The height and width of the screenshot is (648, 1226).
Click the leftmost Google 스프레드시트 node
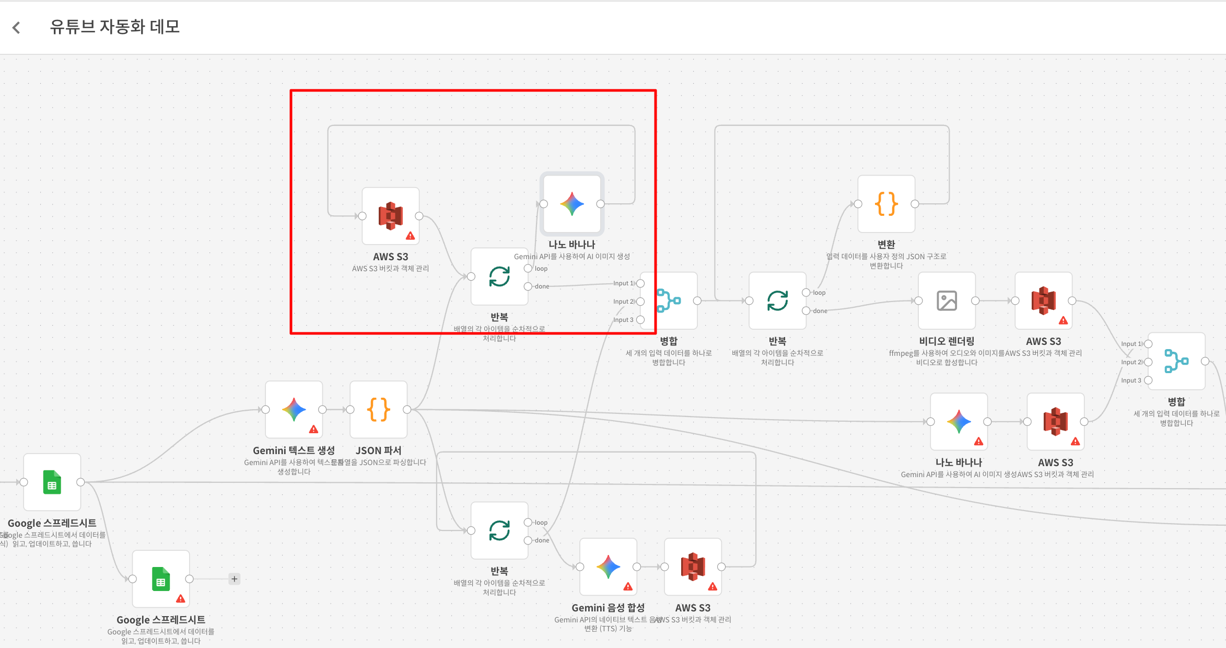[x=52, y=482]
